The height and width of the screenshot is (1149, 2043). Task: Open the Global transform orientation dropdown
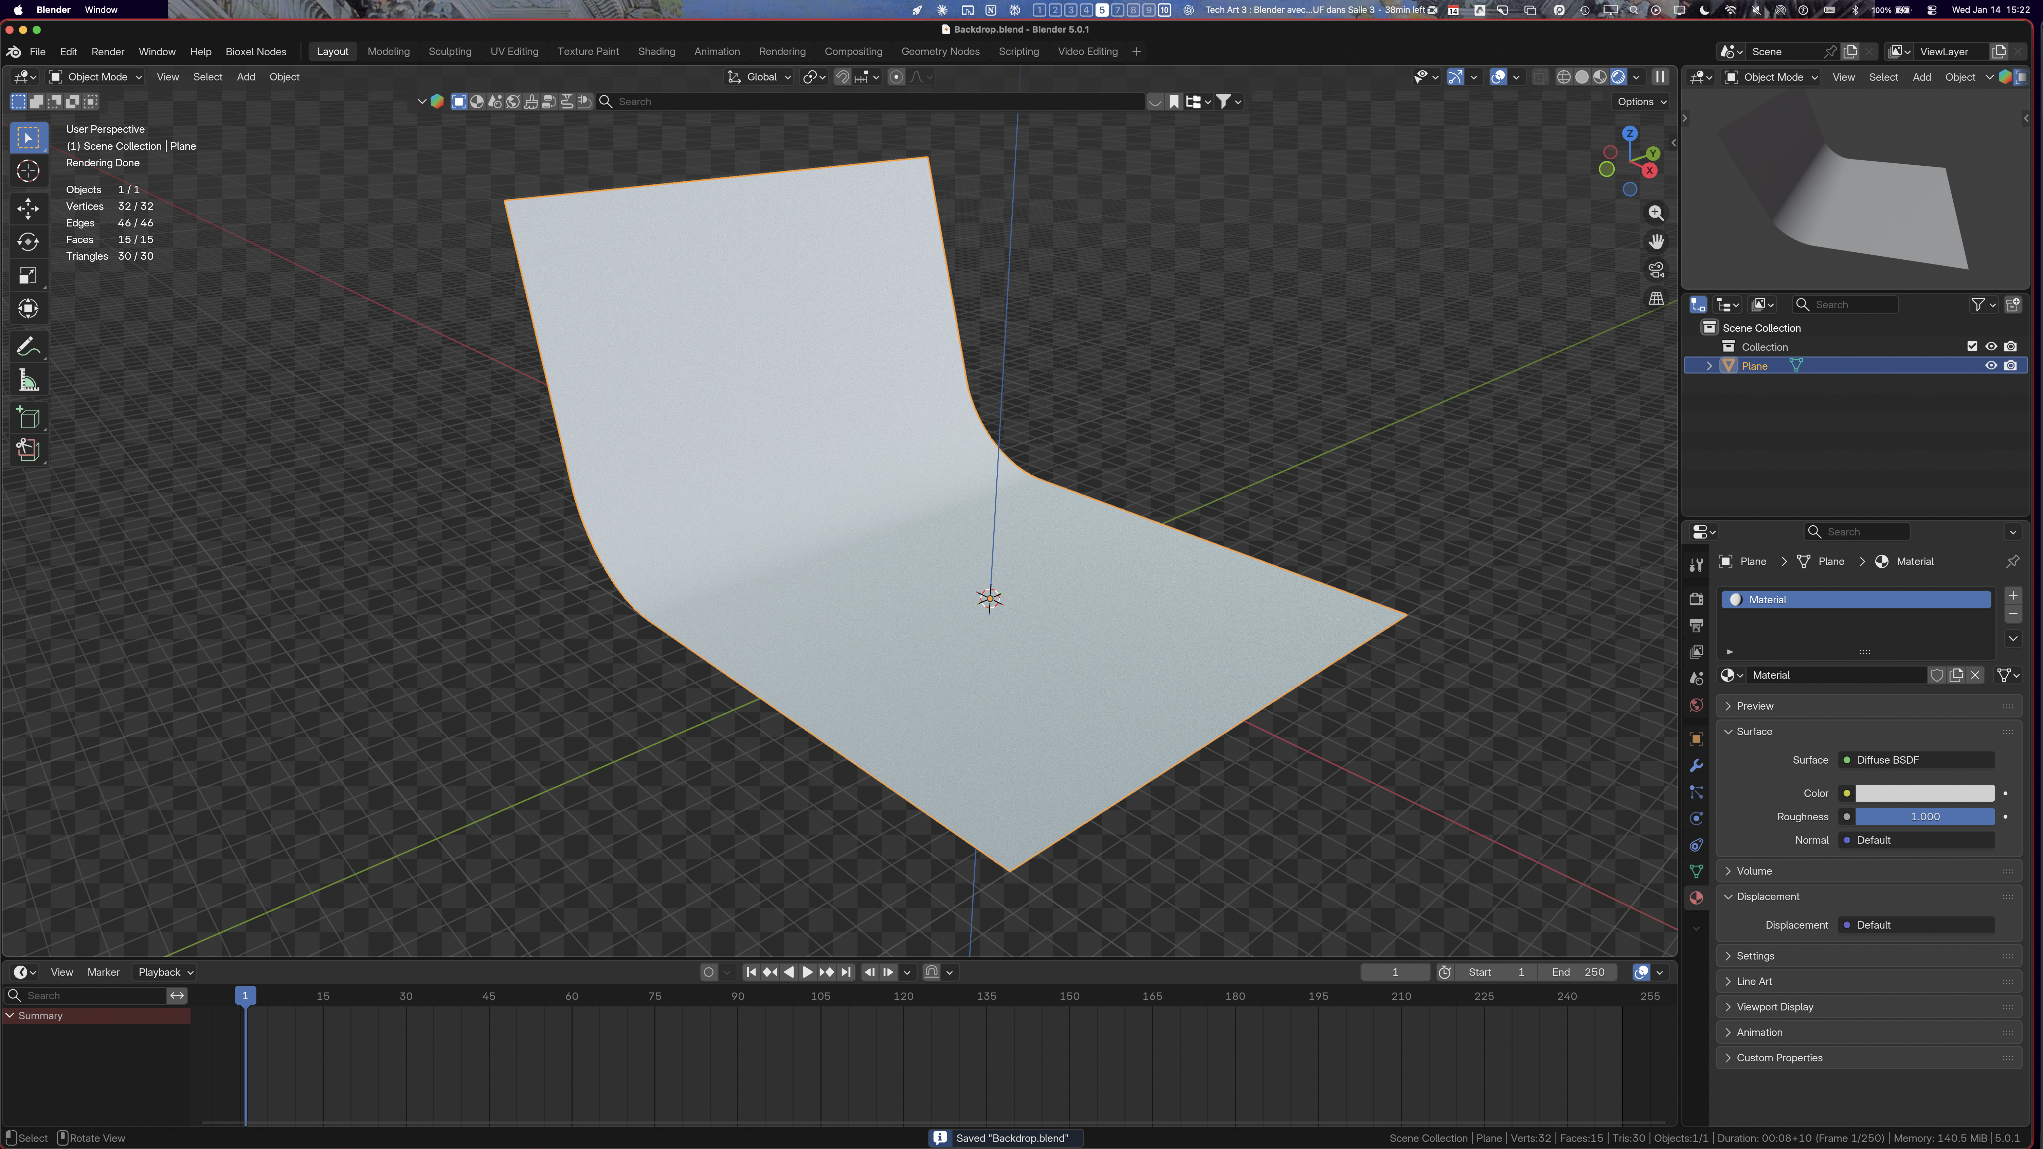click(760, 77)
